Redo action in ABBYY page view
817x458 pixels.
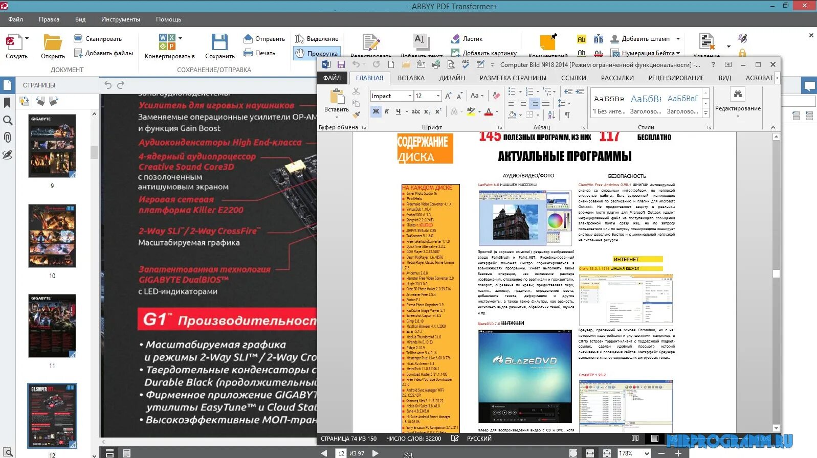(x=121, y=85)
